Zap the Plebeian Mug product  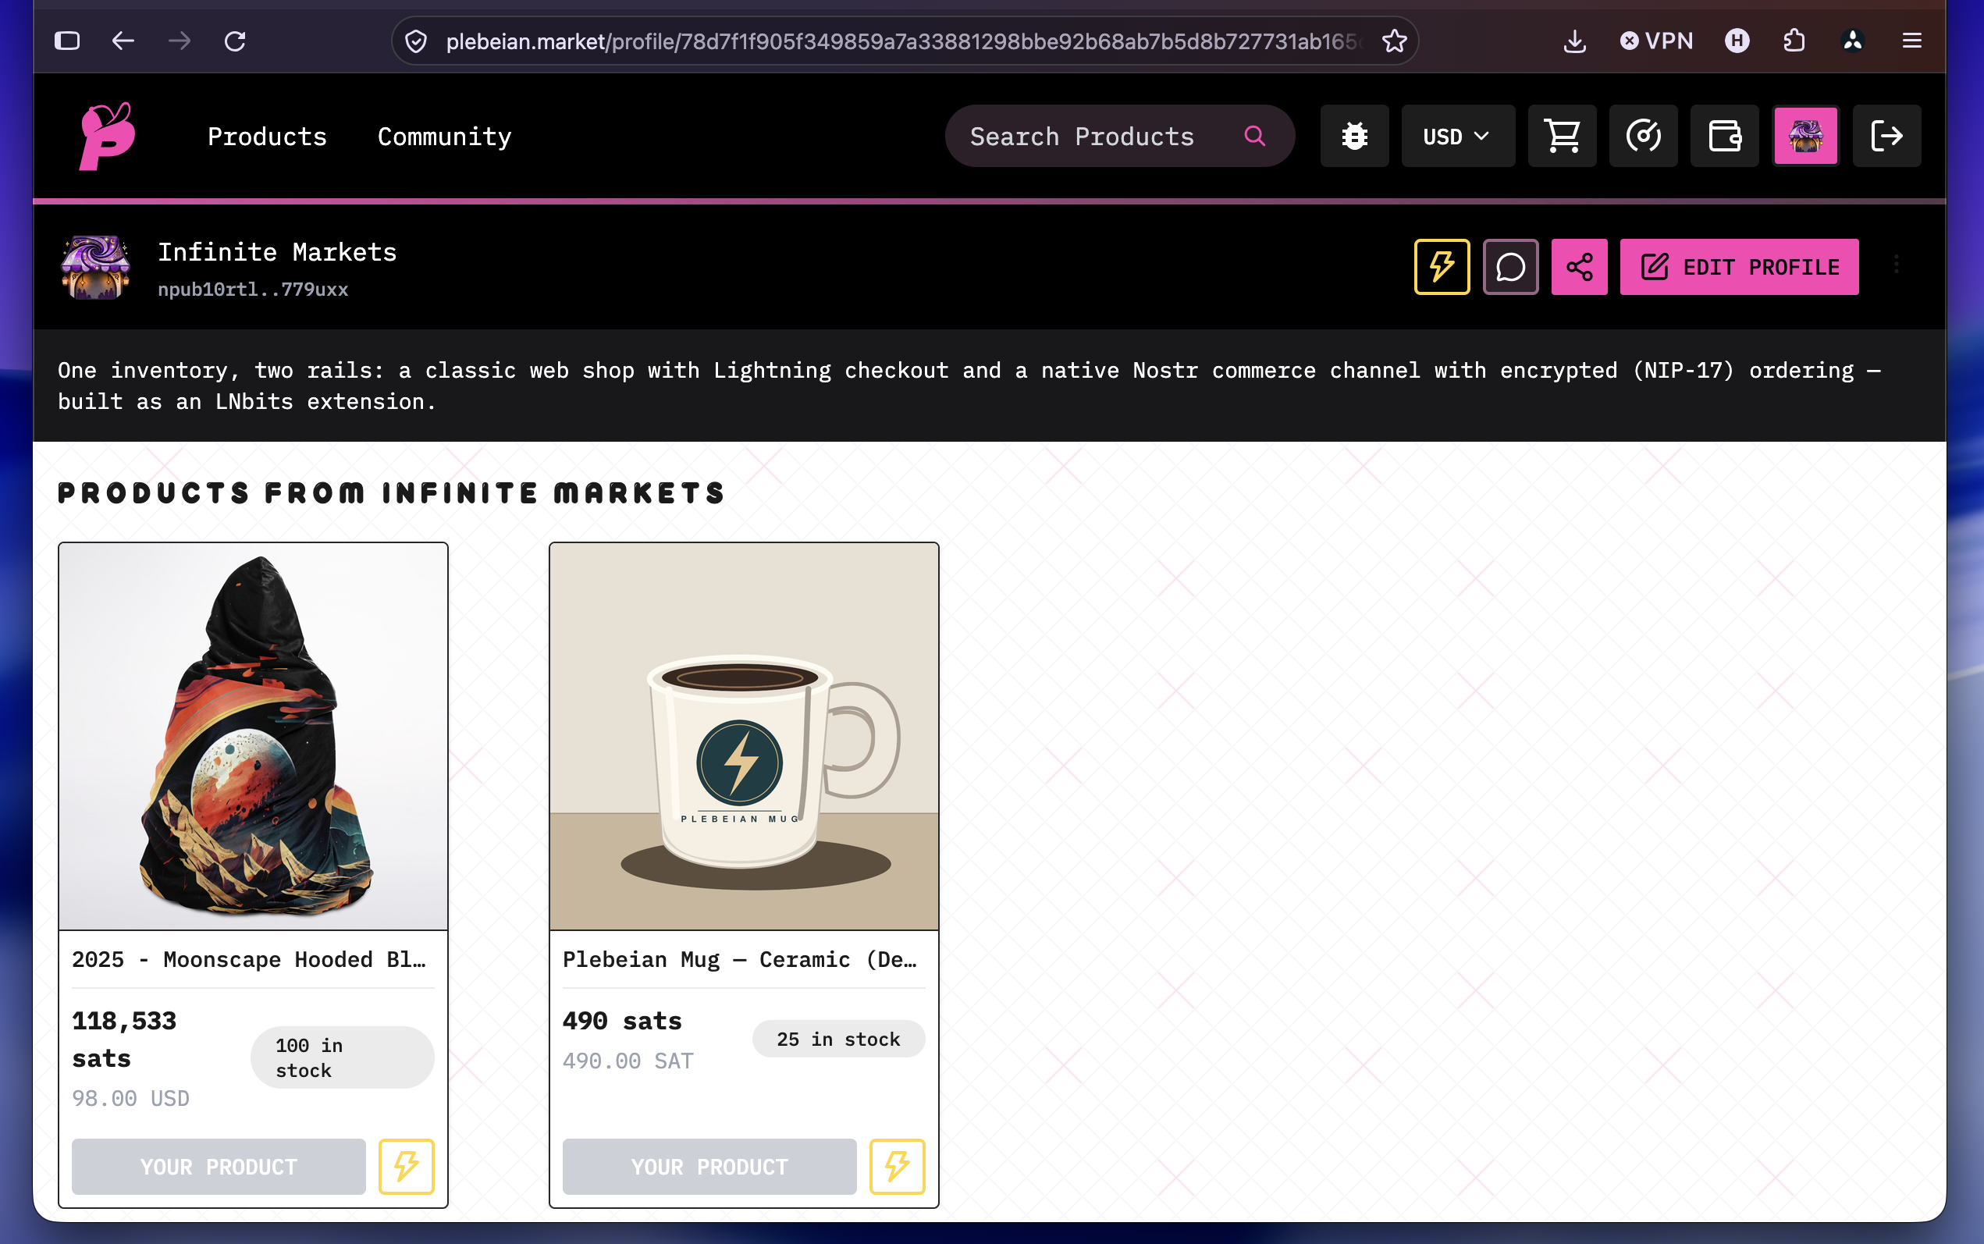[x=898, y=1167]
